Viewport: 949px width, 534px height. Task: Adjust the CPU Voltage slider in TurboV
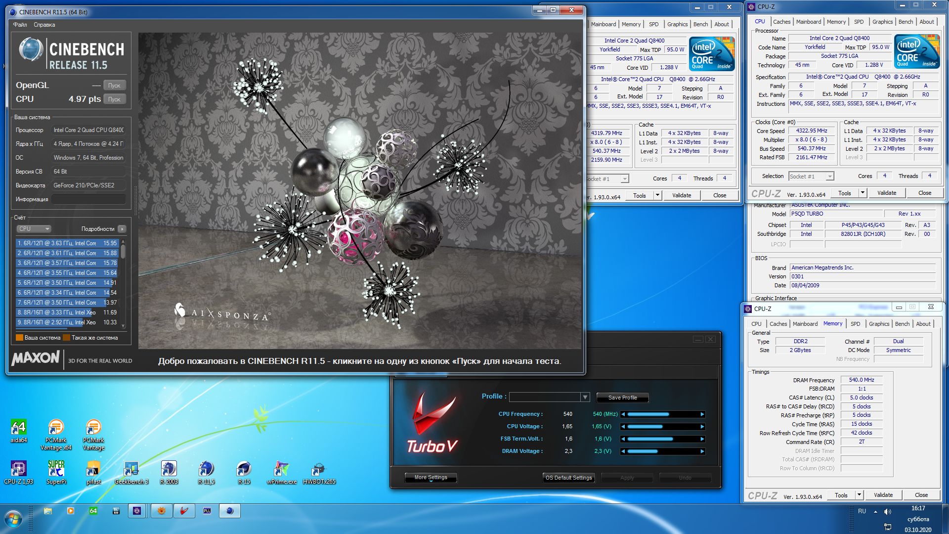tap(662, 427)
